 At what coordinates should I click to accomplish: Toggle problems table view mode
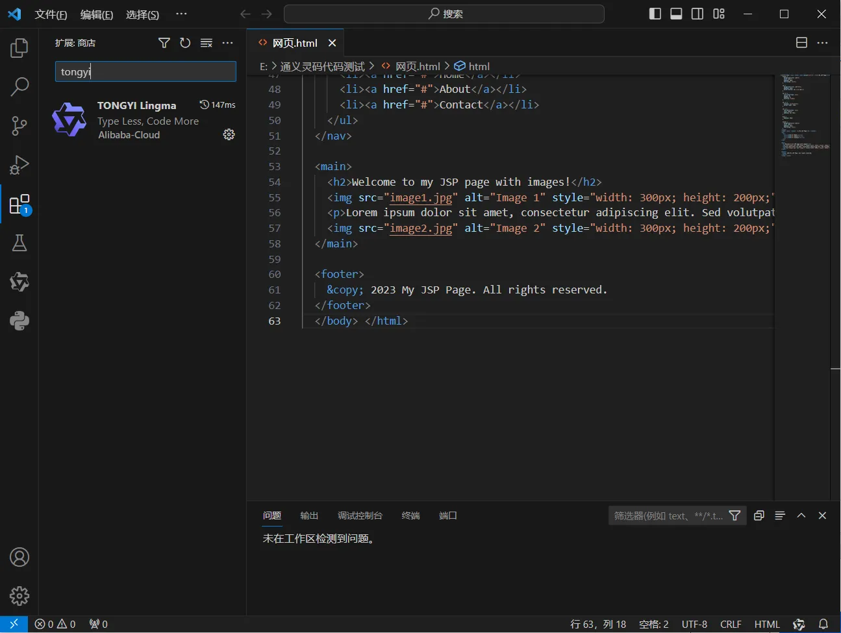[x=780, y=515]
